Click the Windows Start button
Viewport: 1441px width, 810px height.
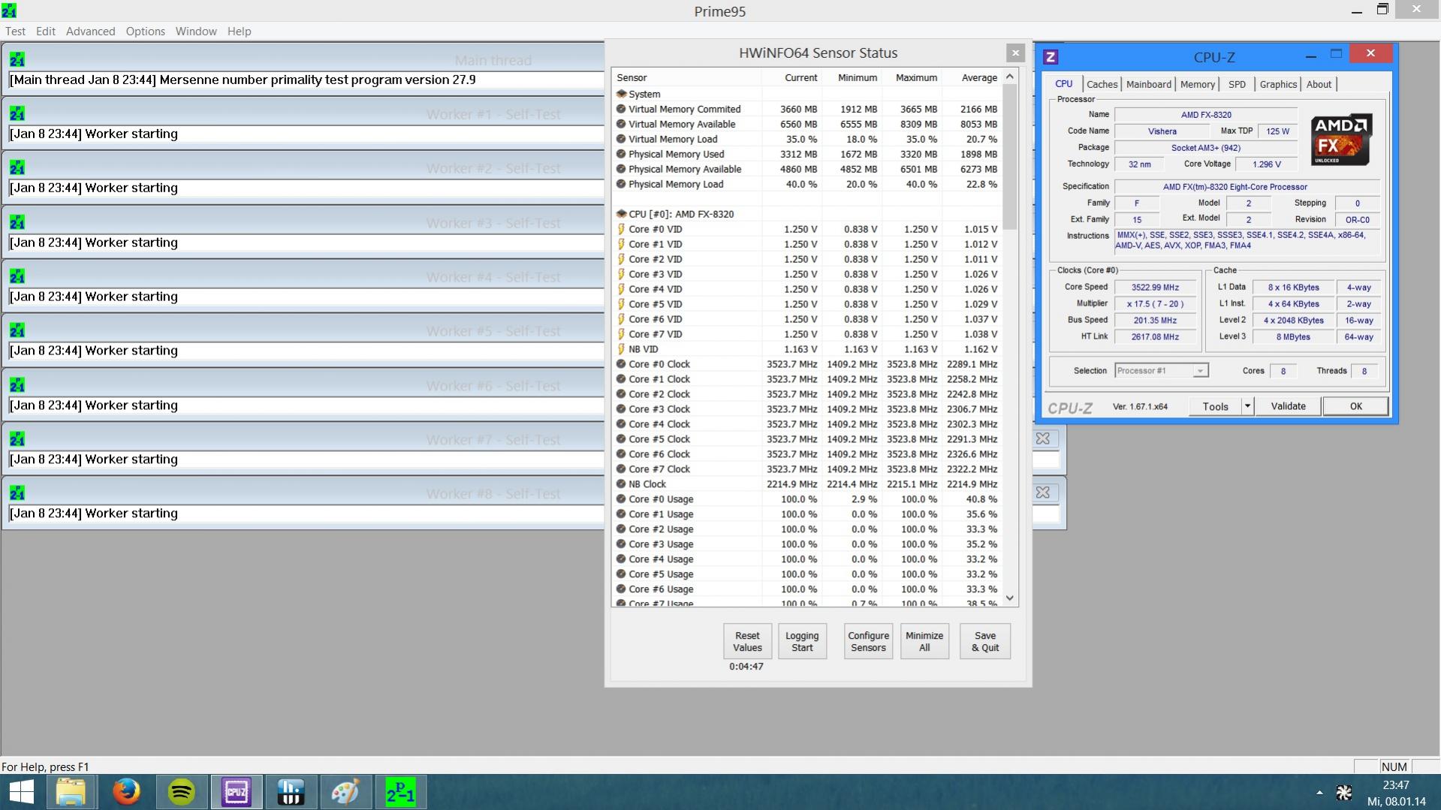point(21,792)
